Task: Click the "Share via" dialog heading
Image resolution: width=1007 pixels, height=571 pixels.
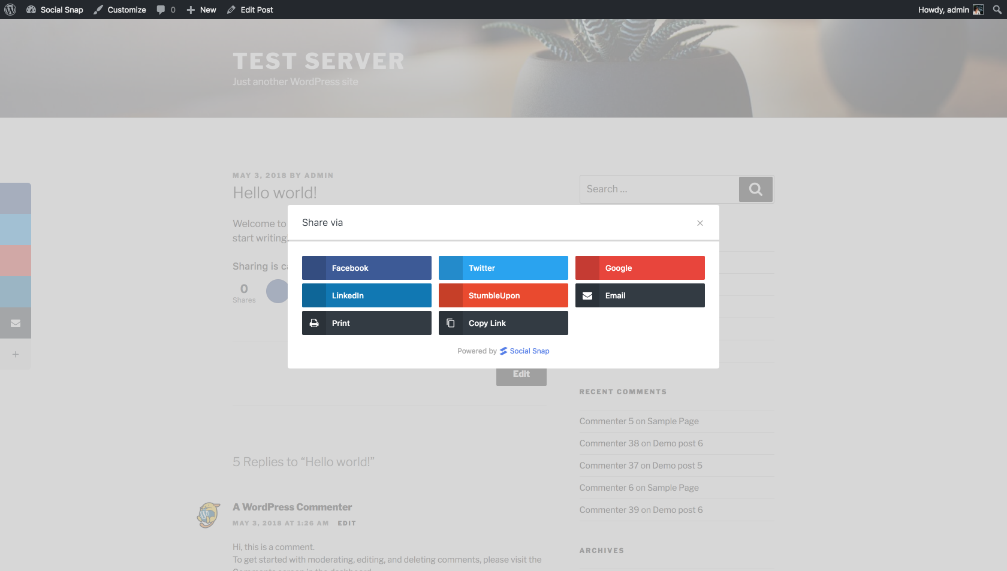Action: [322, 222]
